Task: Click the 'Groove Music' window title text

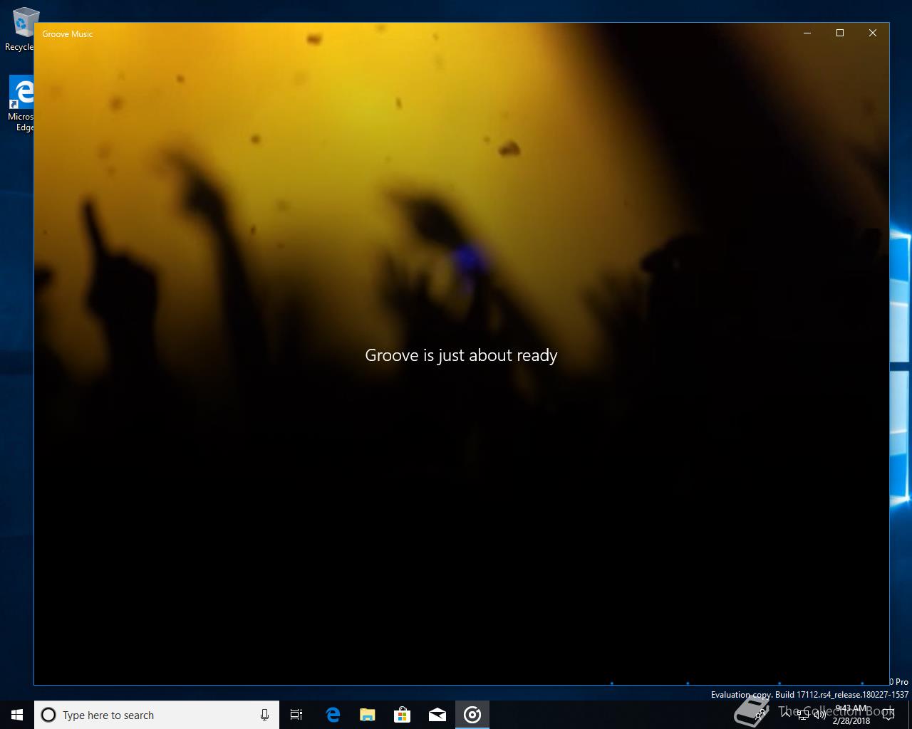Action: coord(68,33)
